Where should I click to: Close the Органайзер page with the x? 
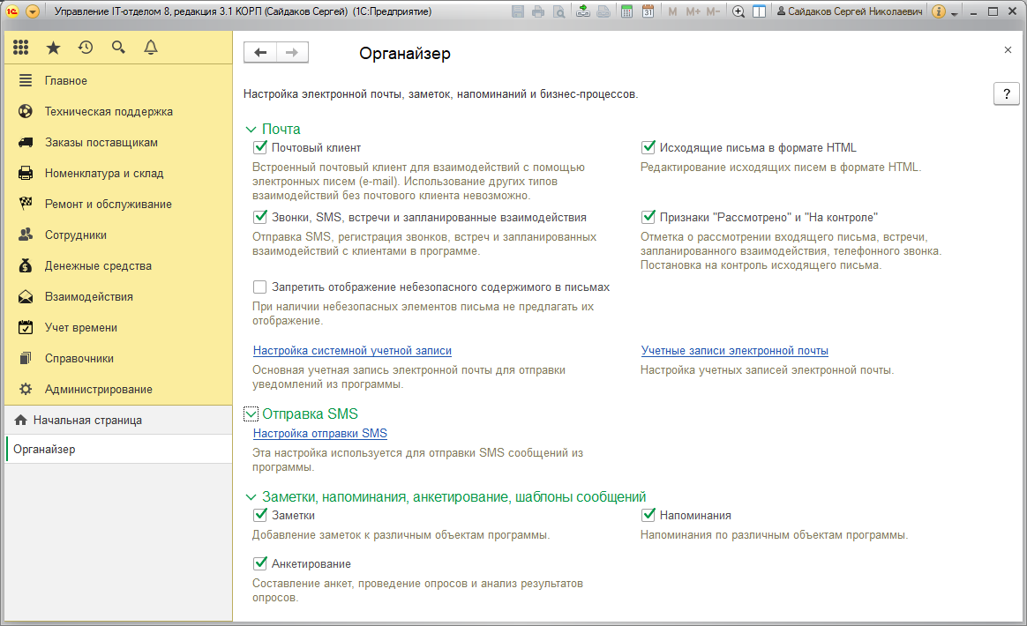pos(1008,49)
